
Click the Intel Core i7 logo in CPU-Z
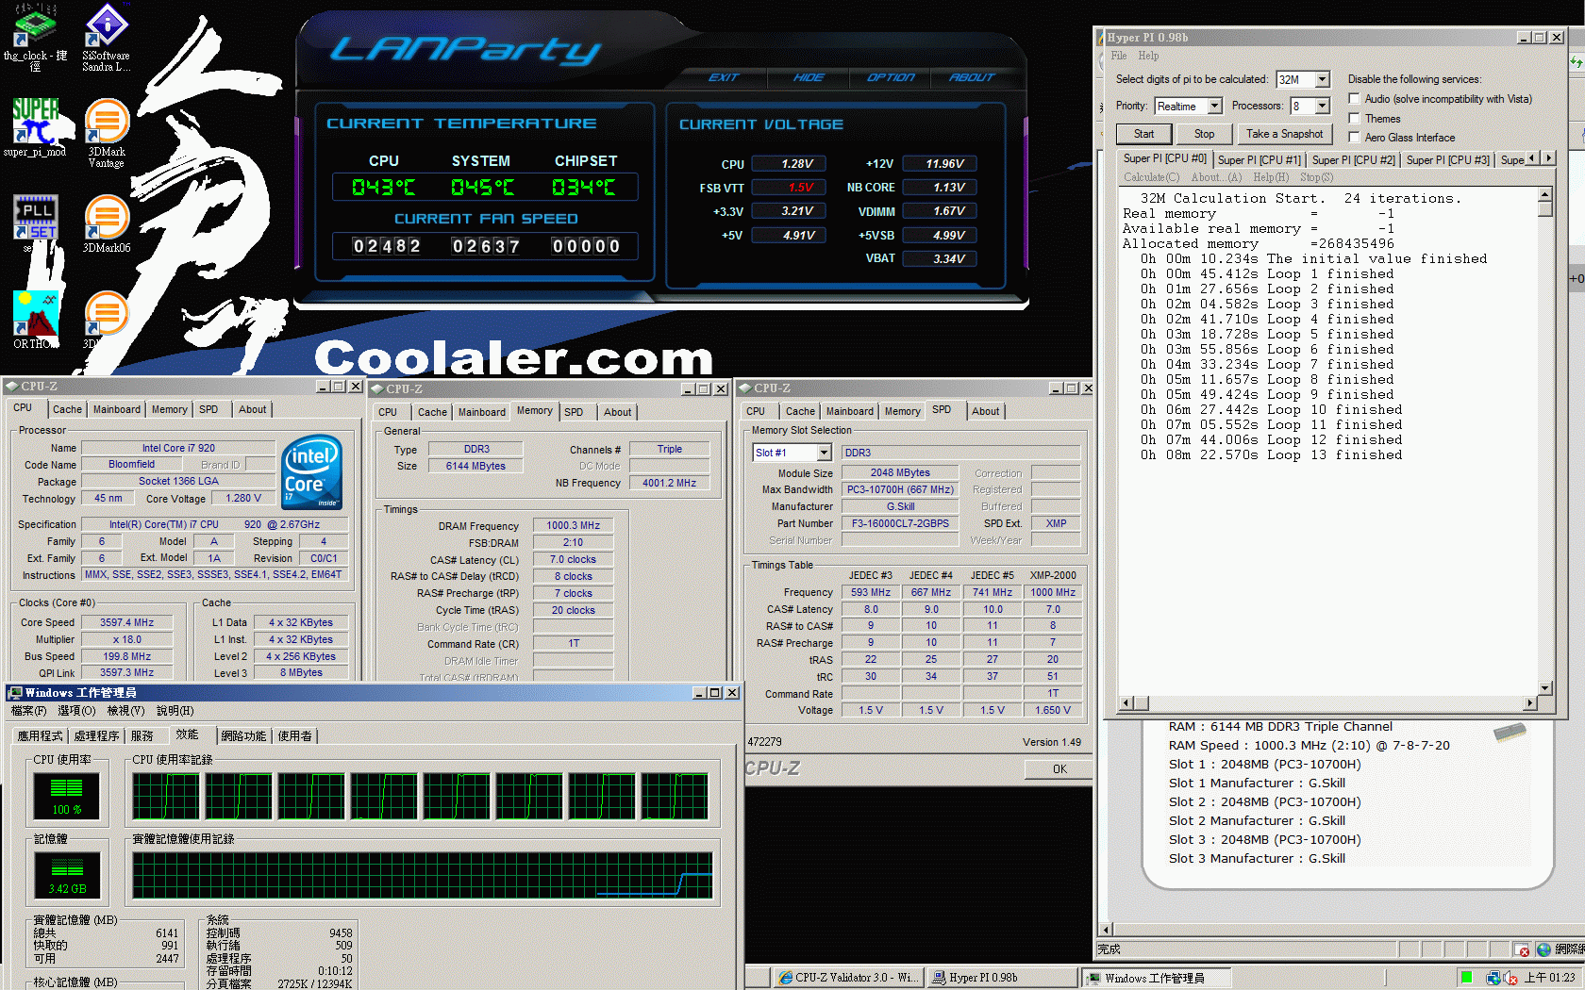point(312,471)
